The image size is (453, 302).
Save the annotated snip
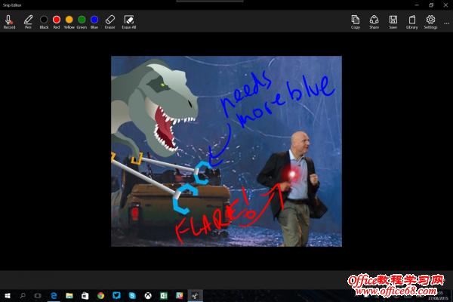[x=393, y=20]
